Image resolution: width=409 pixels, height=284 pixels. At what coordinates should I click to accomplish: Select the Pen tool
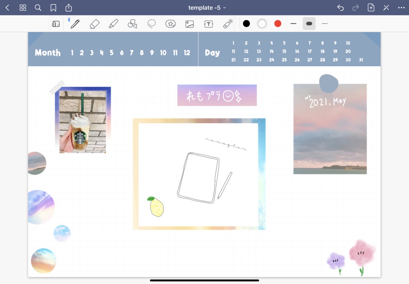tap(75, 24)
